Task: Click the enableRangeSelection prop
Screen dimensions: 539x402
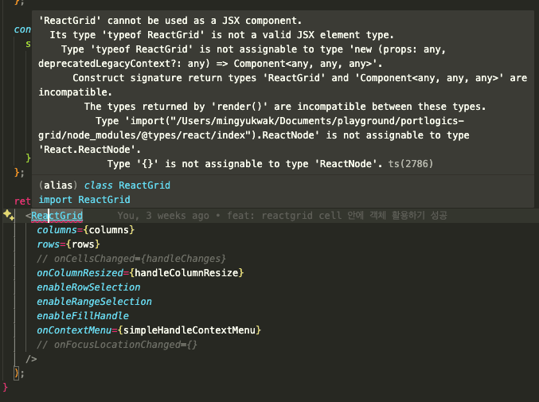Action: coord(94,302)
